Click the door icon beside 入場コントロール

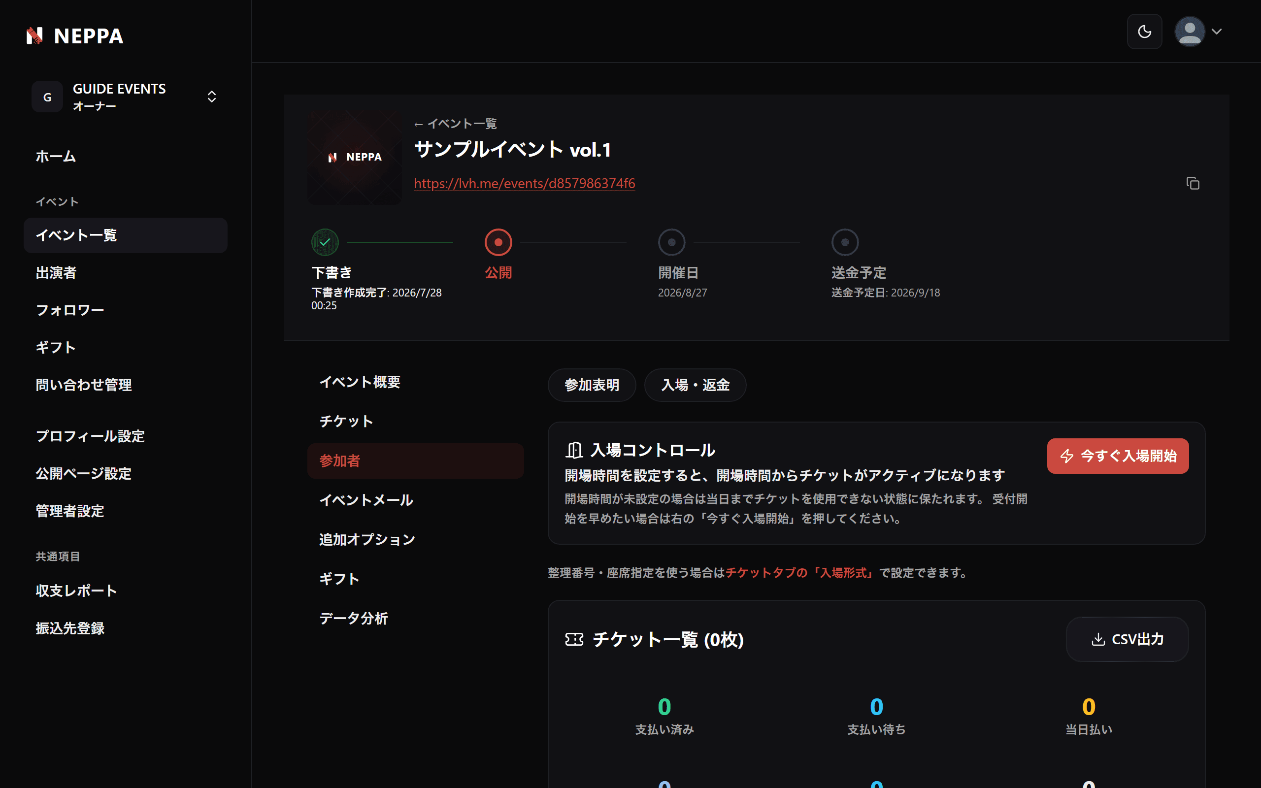click(574, 450)
